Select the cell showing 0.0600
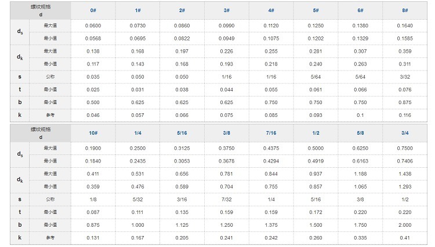 pos(93,26)
